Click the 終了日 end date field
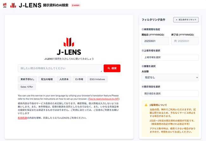Image resolution: width=206 pixels, height=141 pixels. pyautogui.click(x=185, y=41)
